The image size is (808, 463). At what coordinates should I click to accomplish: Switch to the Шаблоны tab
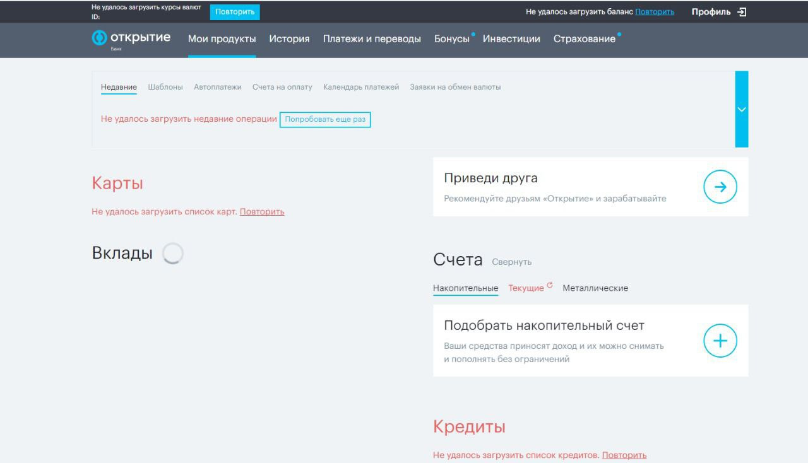[165, 87]
